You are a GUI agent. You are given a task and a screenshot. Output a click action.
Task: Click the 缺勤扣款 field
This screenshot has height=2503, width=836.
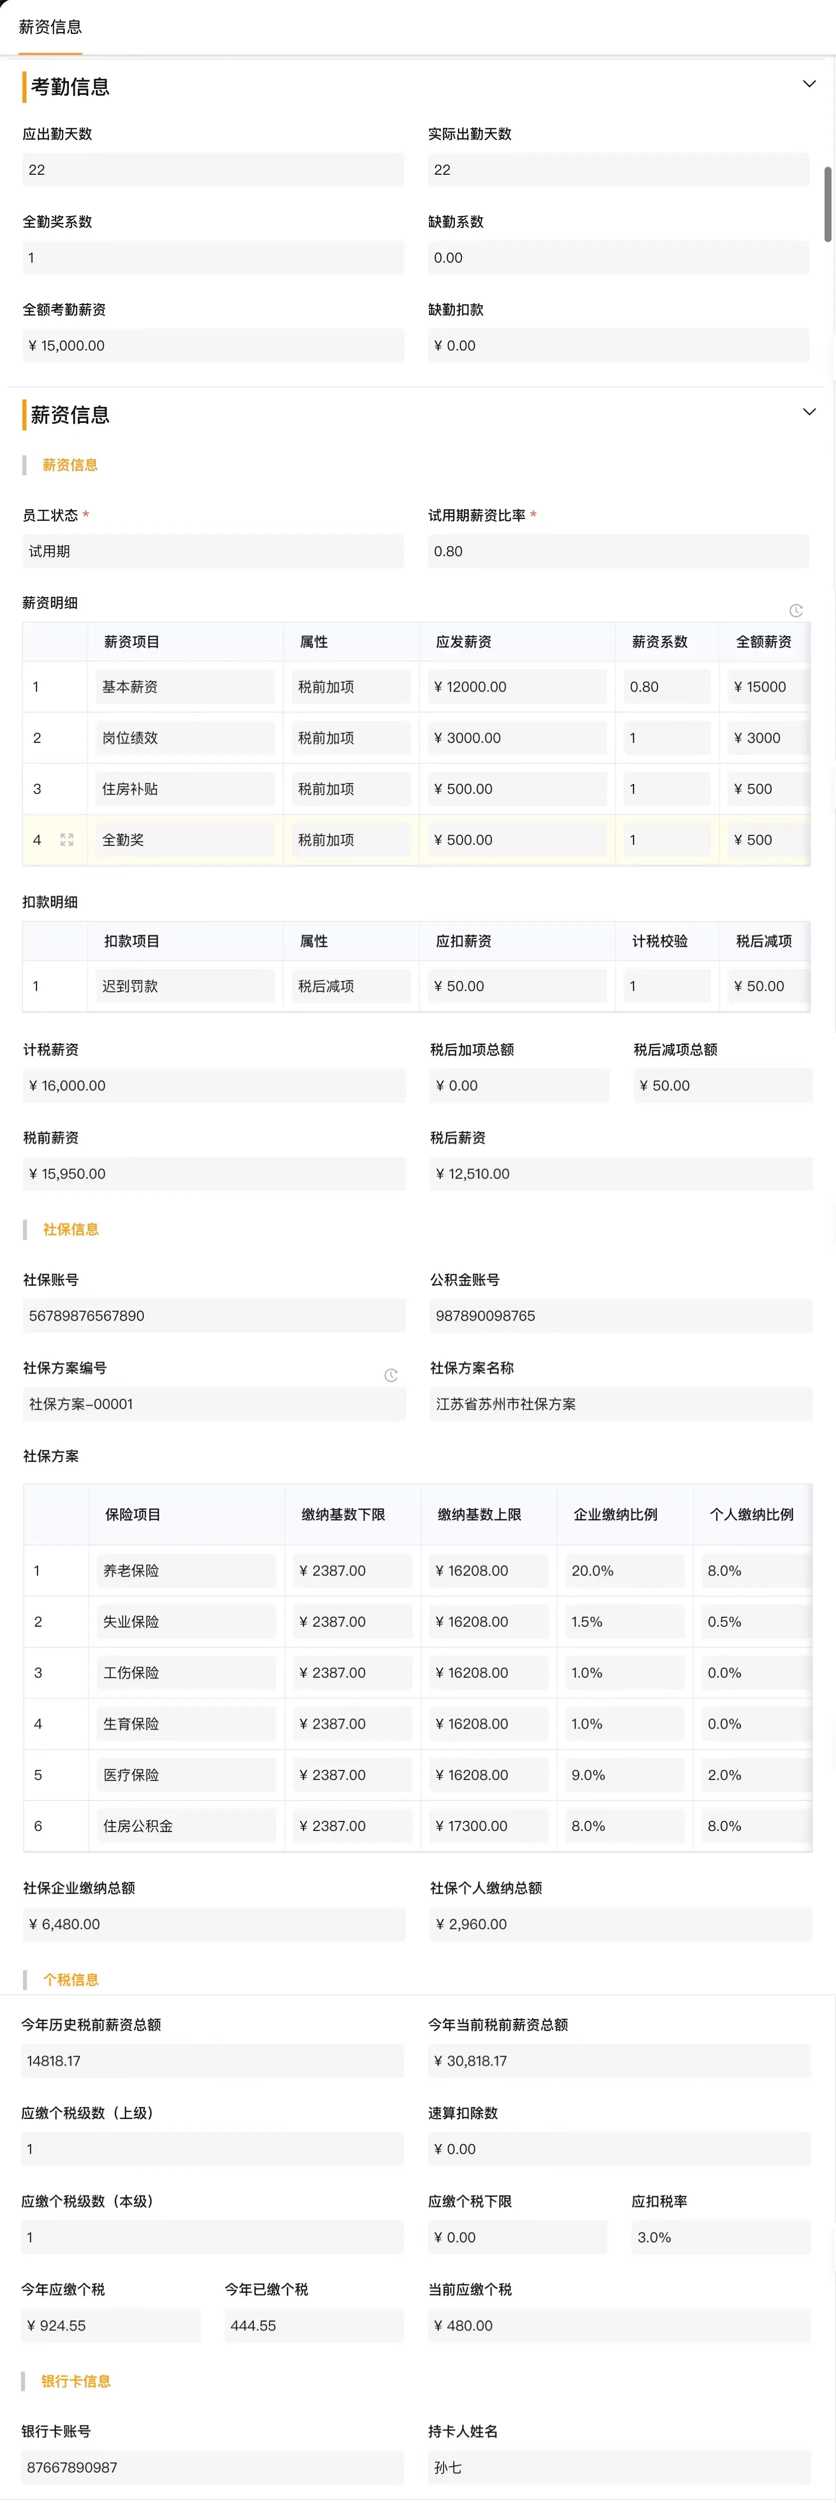(x=619, y=346)
